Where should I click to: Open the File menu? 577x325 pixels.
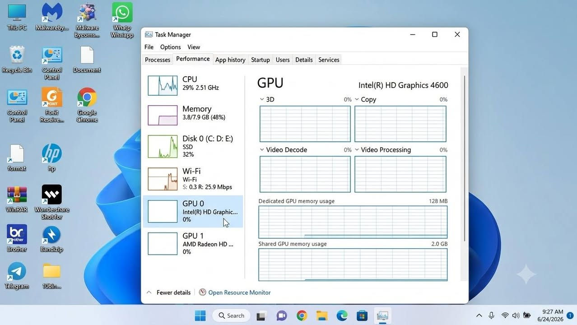149,47
